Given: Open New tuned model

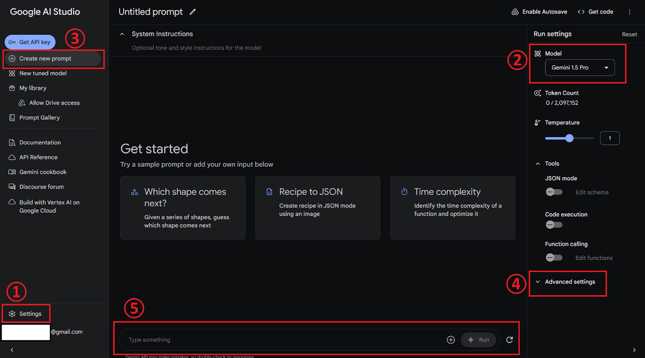Looking at the screenshot, I should (43, 73).
